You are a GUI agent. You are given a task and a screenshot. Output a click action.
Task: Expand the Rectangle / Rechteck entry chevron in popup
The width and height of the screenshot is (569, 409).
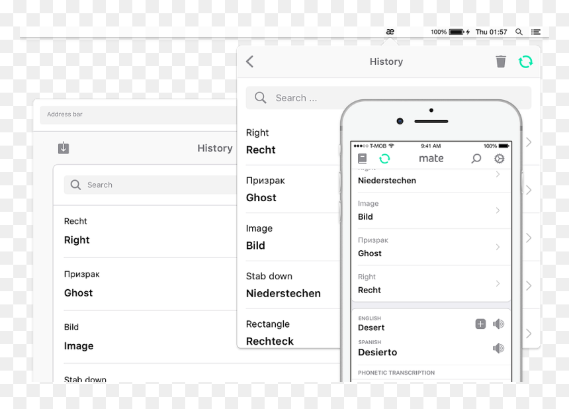[529, 334]
